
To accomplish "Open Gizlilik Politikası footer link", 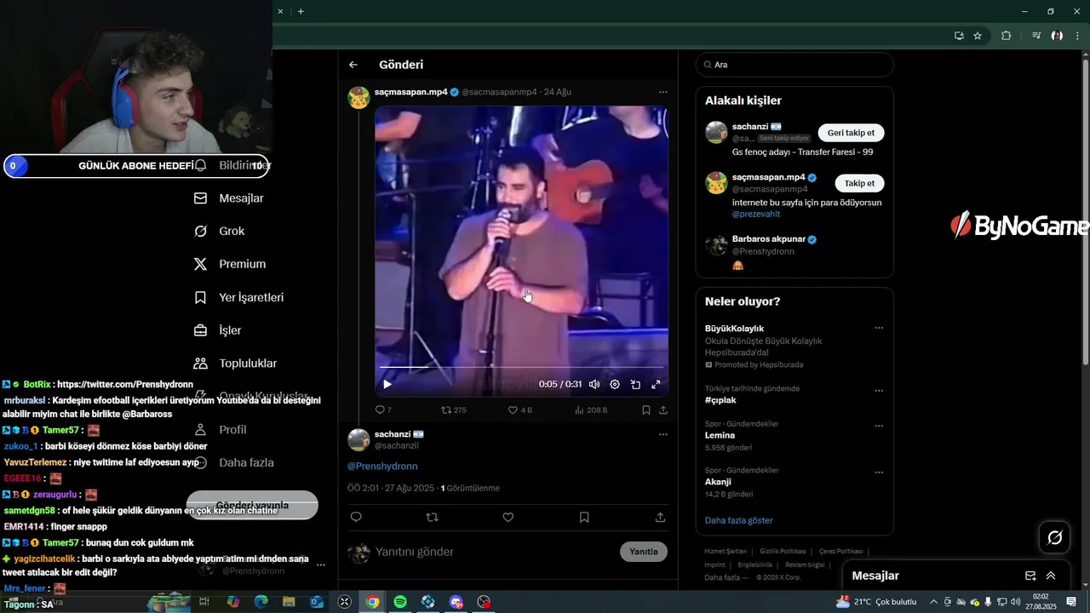I will click(783, 552).
